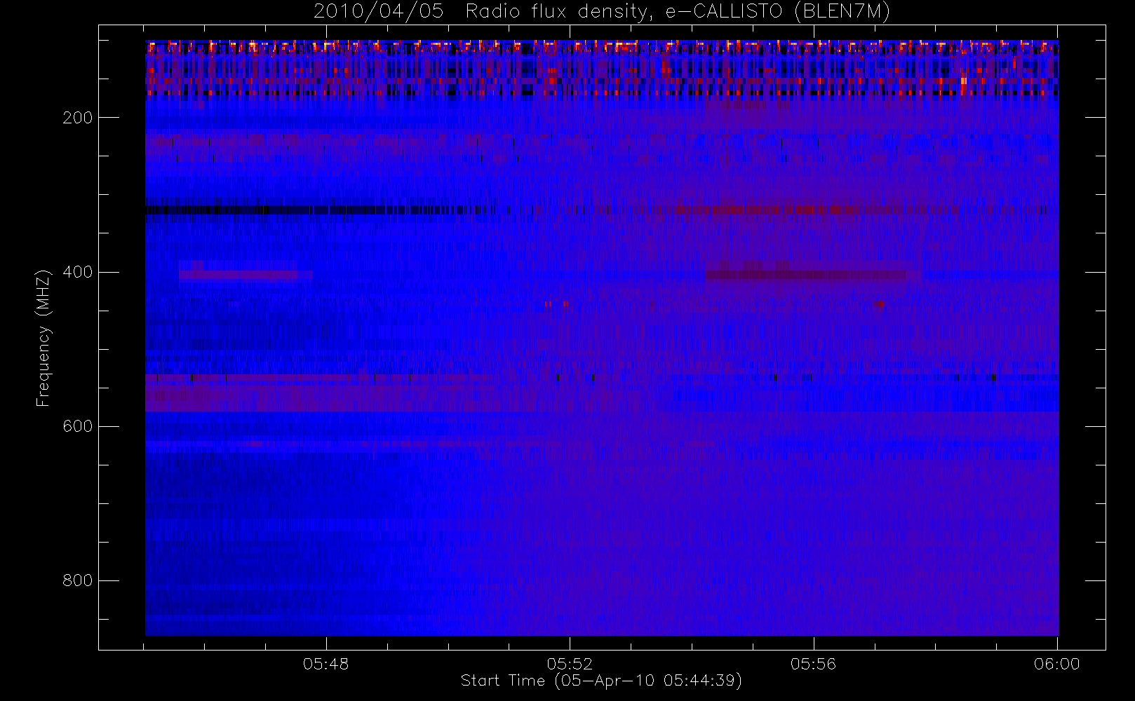The width and height of the screenshot is (1135, 701).
Task: Click the 200 frequency tick label
Action: (x=78, y=118)
